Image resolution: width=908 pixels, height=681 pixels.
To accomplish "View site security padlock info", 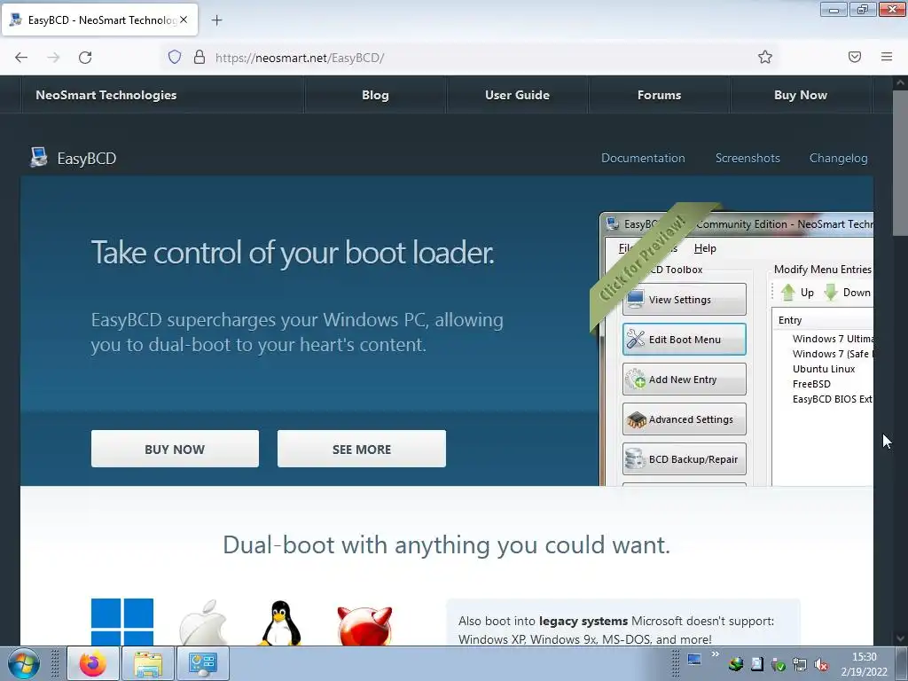I will click(200, 57).
